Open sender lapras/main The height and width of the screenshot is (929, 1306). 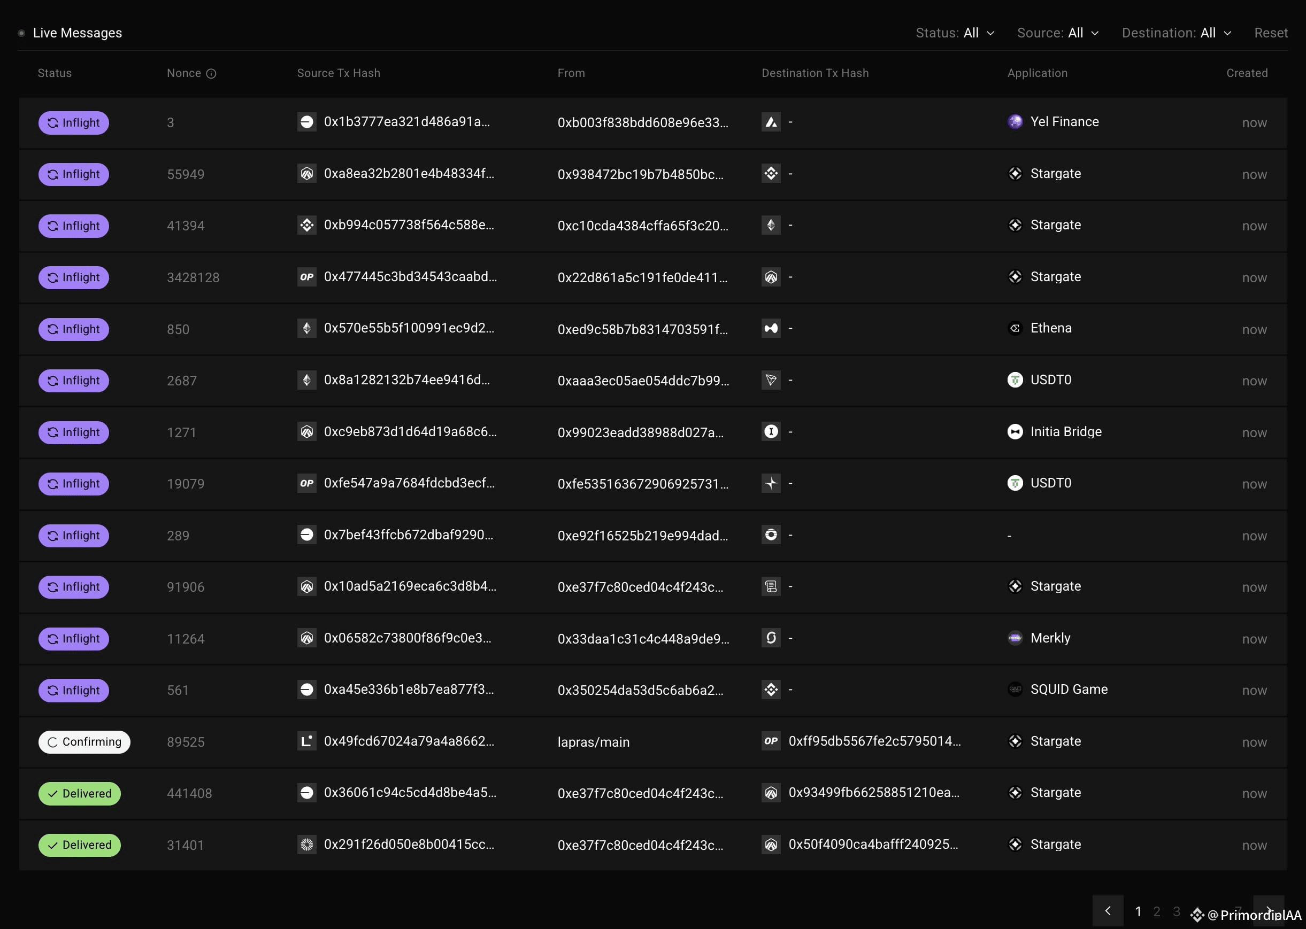click(x=594, y=742)
